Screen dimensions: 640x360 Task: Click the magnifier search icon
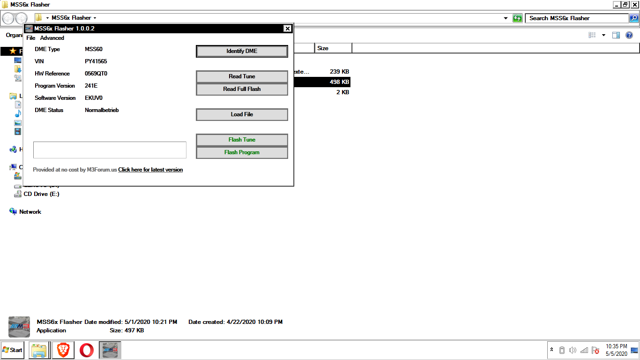[x=634, y=18]
